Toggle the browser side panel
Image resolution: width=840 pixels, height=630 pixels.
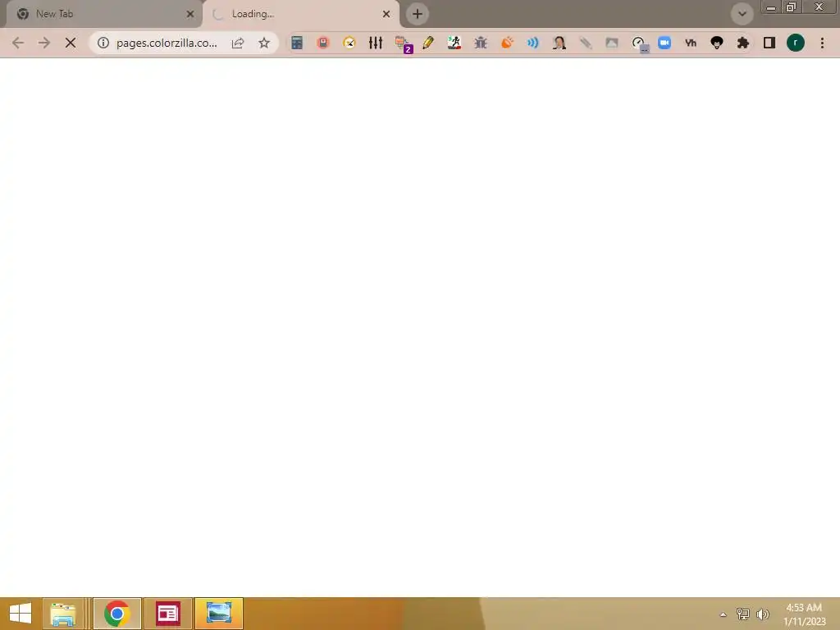coord(769,43)
